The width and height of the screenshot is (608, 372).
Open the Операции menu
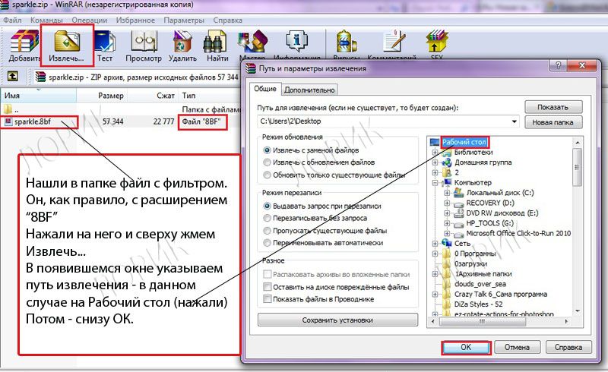tap(89, 20)
